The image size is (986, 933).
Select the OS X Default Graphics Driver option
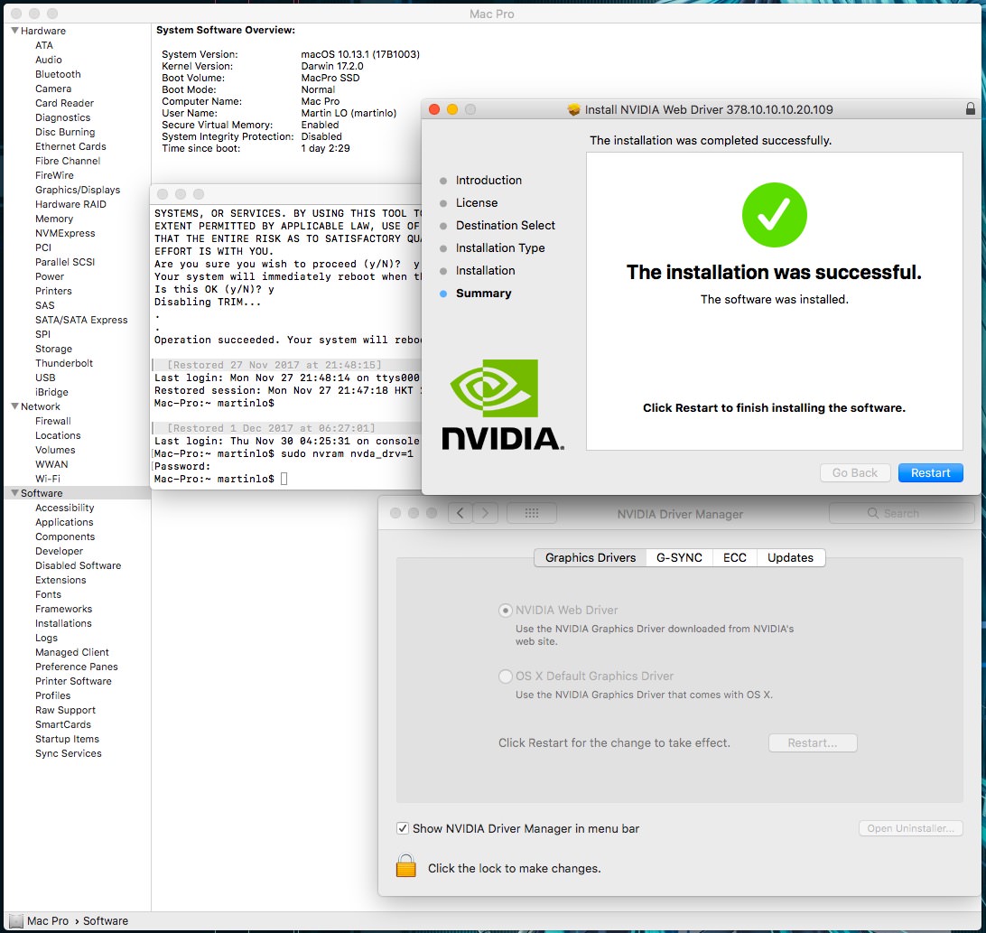coord(505,676)
